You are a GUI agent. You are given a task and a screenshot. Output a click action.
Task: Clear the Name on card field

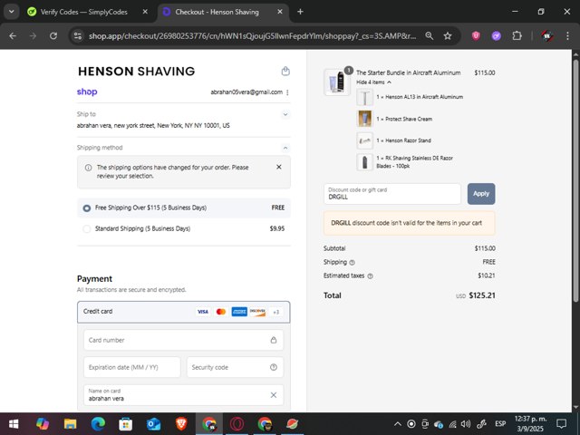click(274, 395)
